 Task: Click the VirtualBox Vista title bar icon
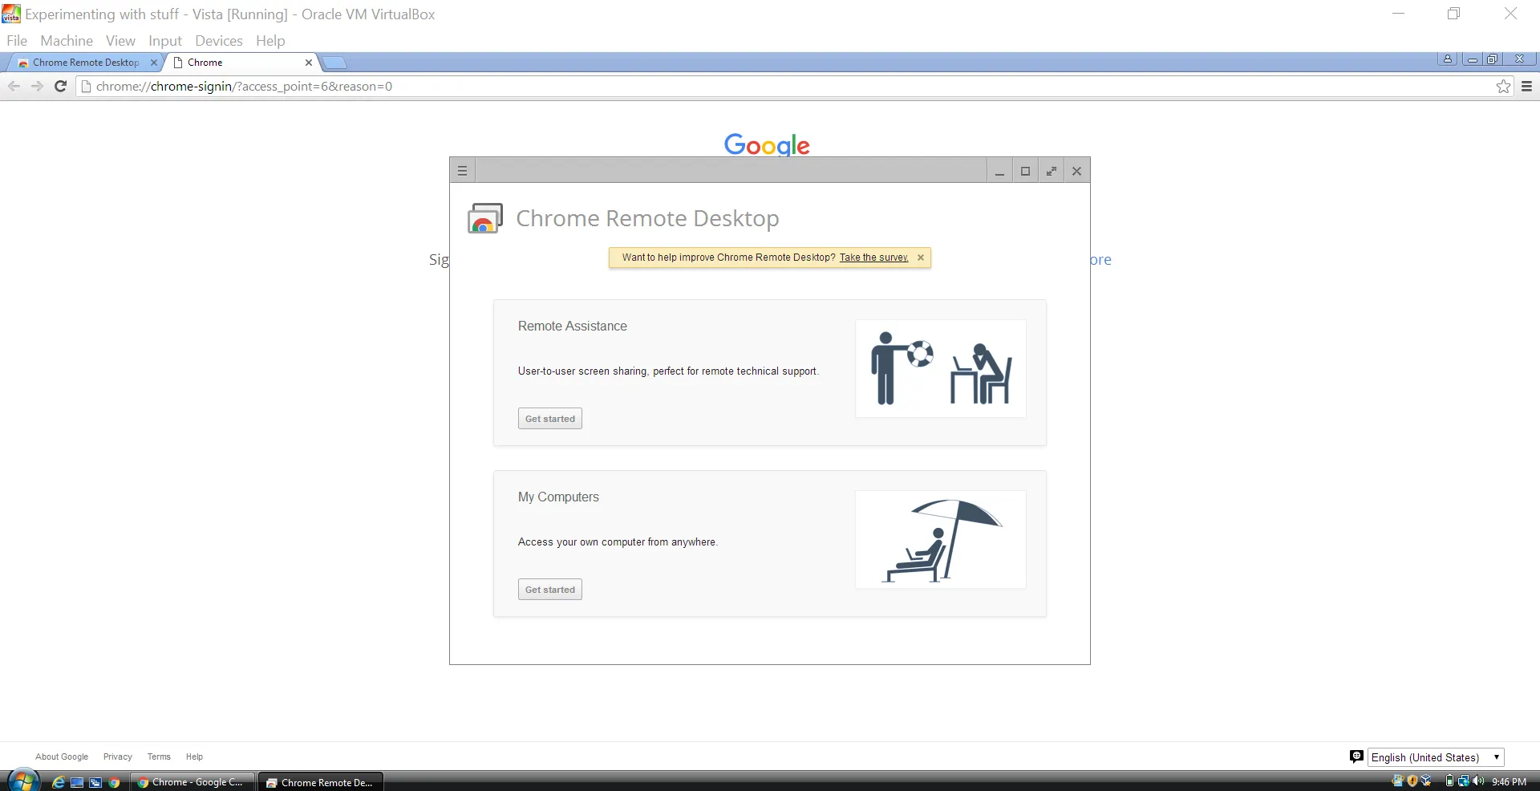pyautogui.click(x=11, y=14)
